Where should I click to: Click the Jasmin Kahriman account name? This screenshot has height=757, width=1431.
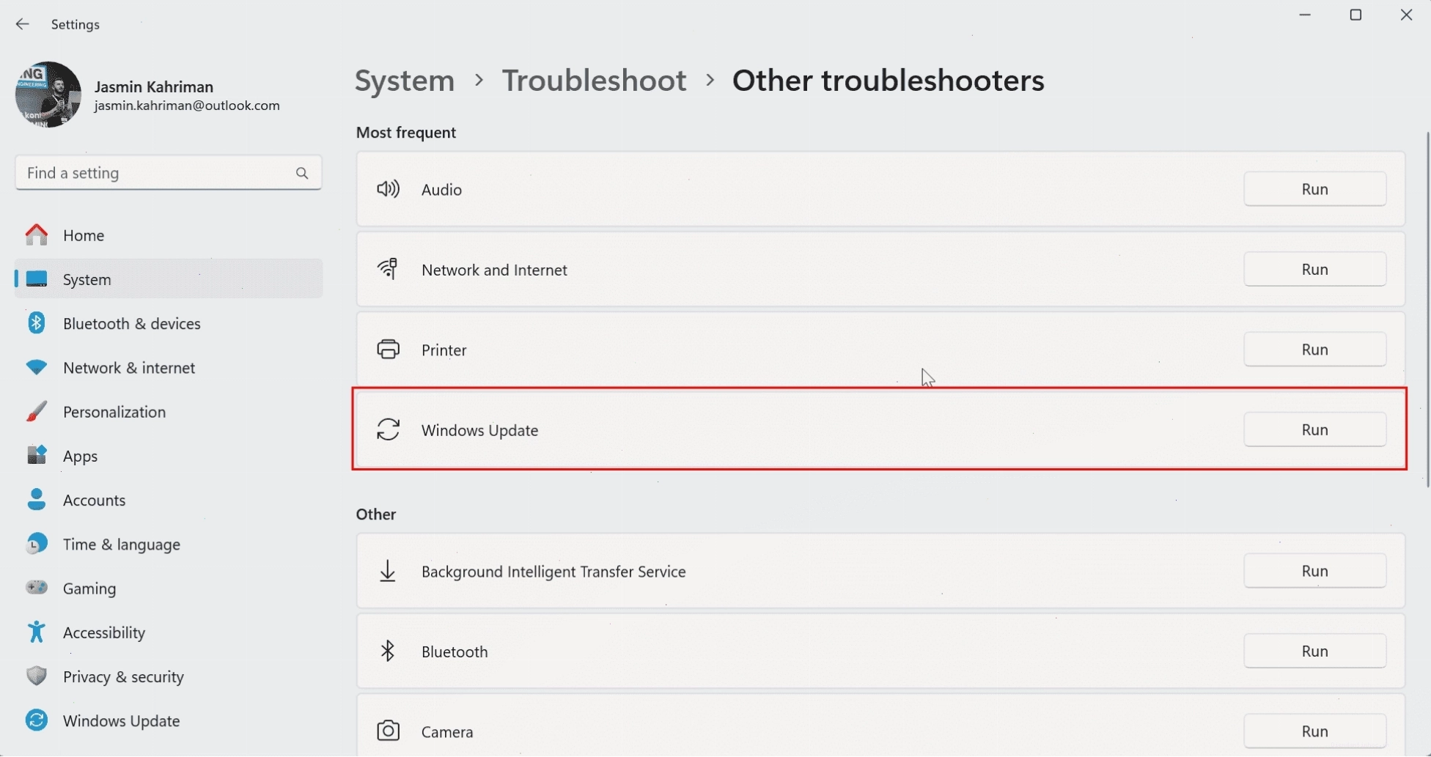click(x=154, y=86)
